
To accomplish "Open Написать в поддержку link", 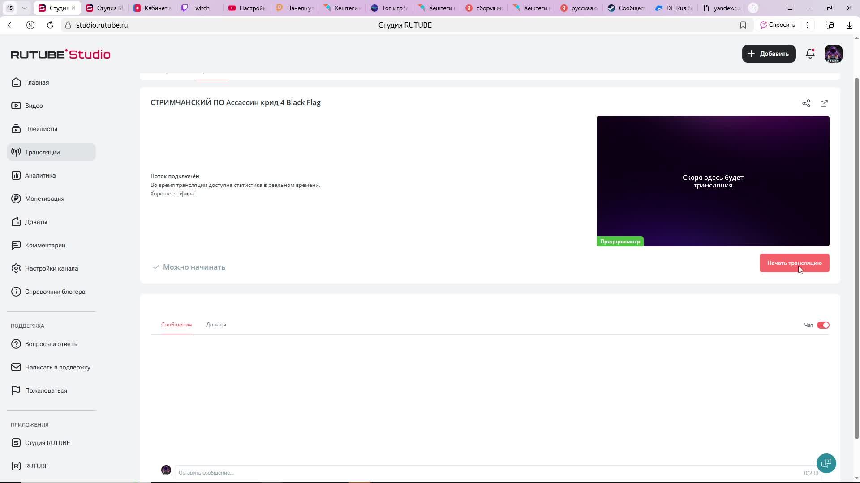I will [x=57, y=367].
